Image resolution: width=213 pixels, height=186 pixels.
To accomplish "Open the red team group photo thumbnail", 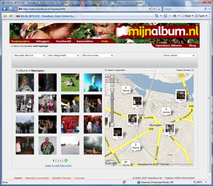I will point(70,124).
